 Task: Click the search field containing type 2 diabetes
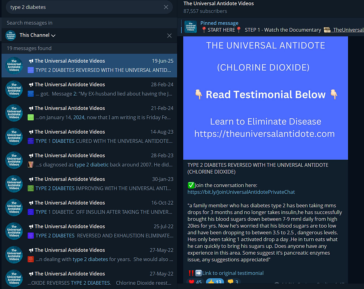point(83,7)
